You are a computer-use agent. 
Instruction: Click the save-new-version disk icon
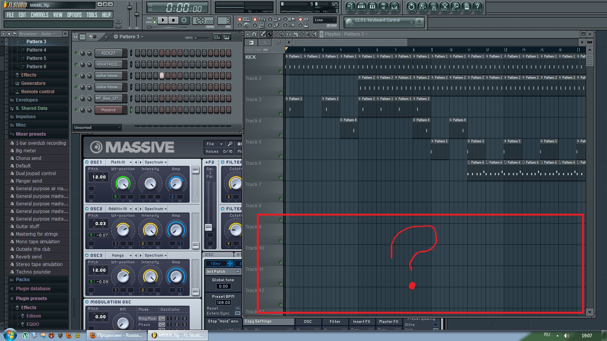tap(422, 7)
